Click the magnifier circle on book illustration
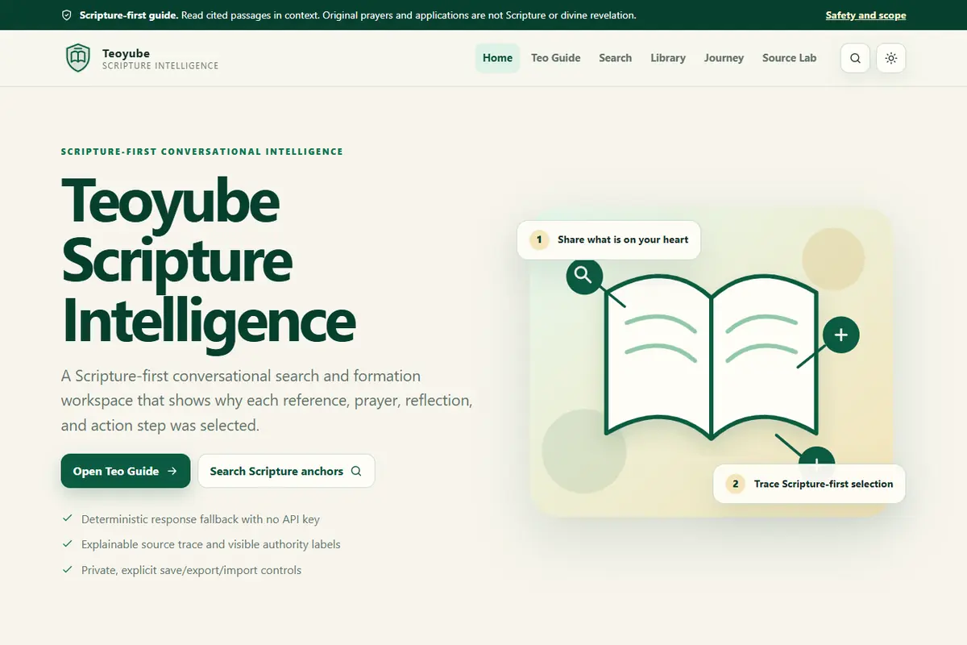The height and width of the screenshot is (645, 967). (584, 276)
